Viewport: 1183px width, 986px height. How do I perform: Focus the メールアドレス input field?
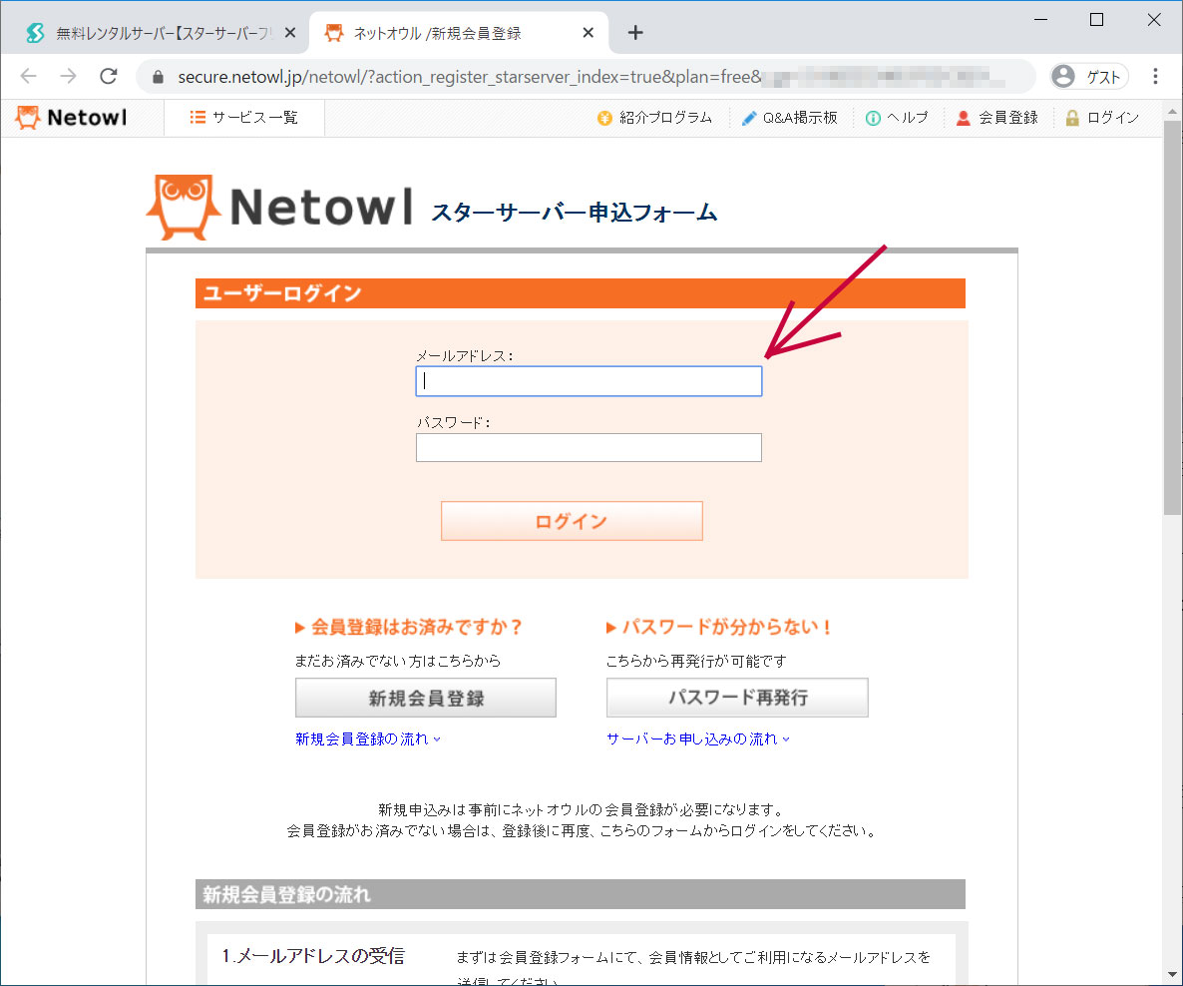click(589, 381)
